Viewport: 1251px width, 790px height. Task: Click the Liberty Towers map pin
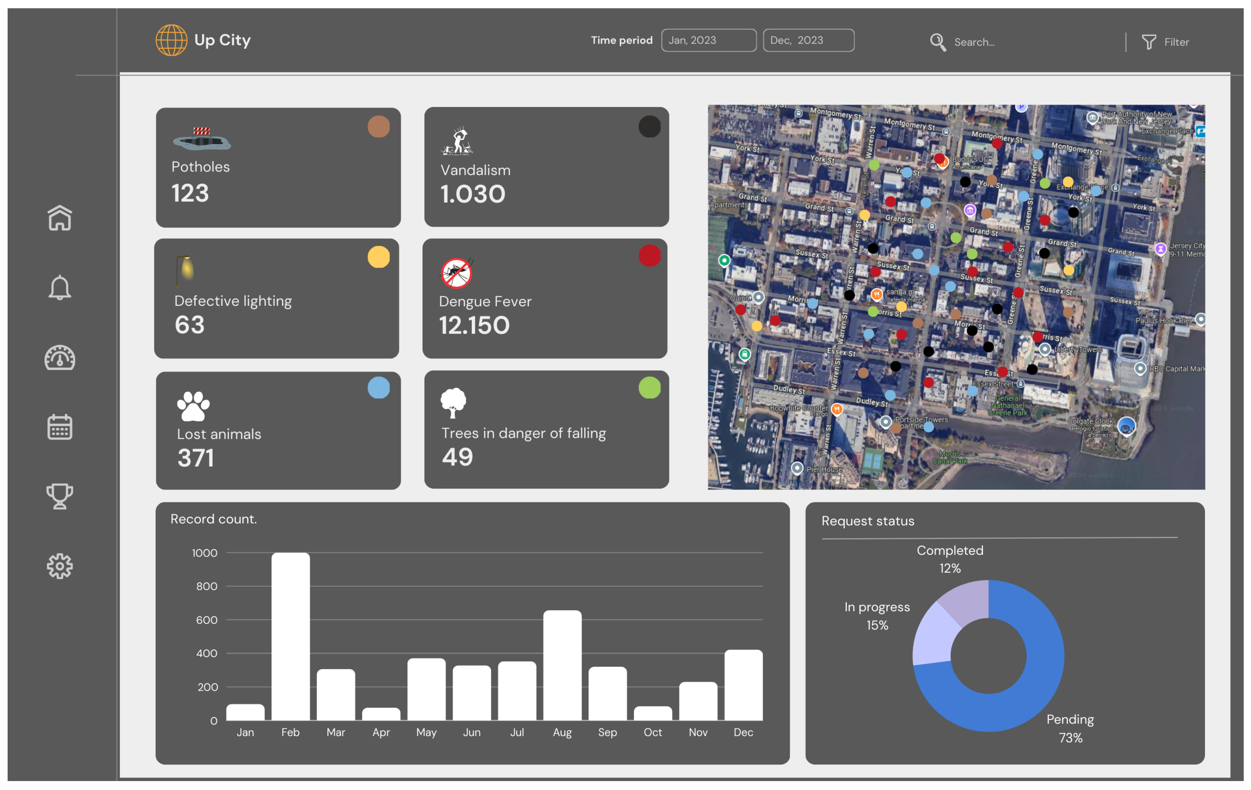click(1045, 349)
